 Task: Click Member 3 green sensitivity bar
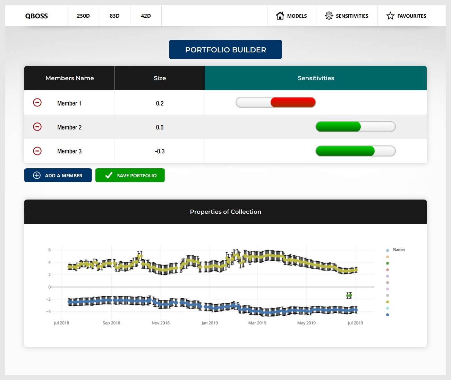pyautogui.click(x=345, y=151)
